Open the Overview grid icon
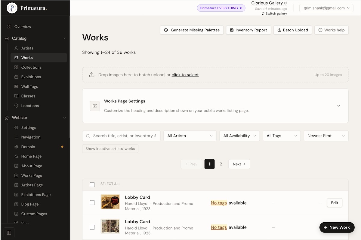The width and height of the screenshot is (361, 240). coord(9,27)
